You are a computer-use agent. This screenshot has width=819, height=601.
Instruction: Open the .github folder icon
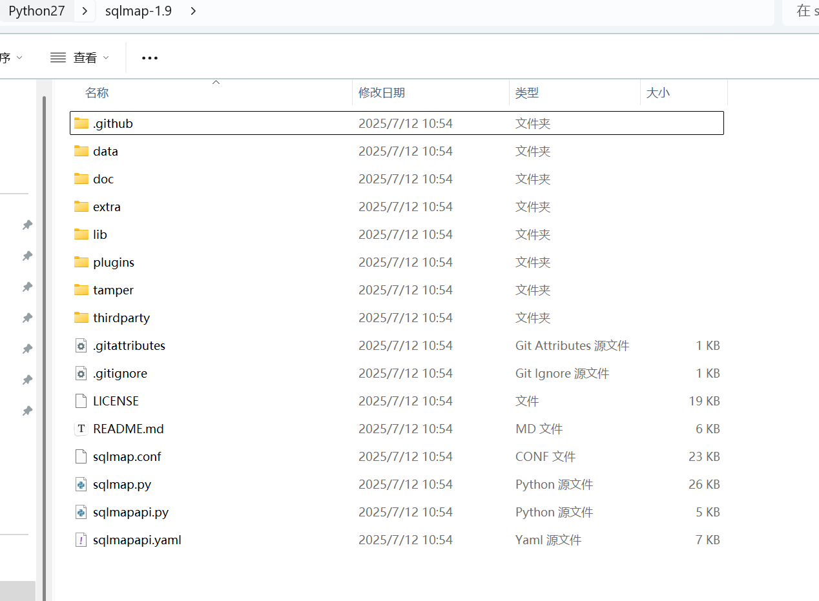click(x=81, y=123)
